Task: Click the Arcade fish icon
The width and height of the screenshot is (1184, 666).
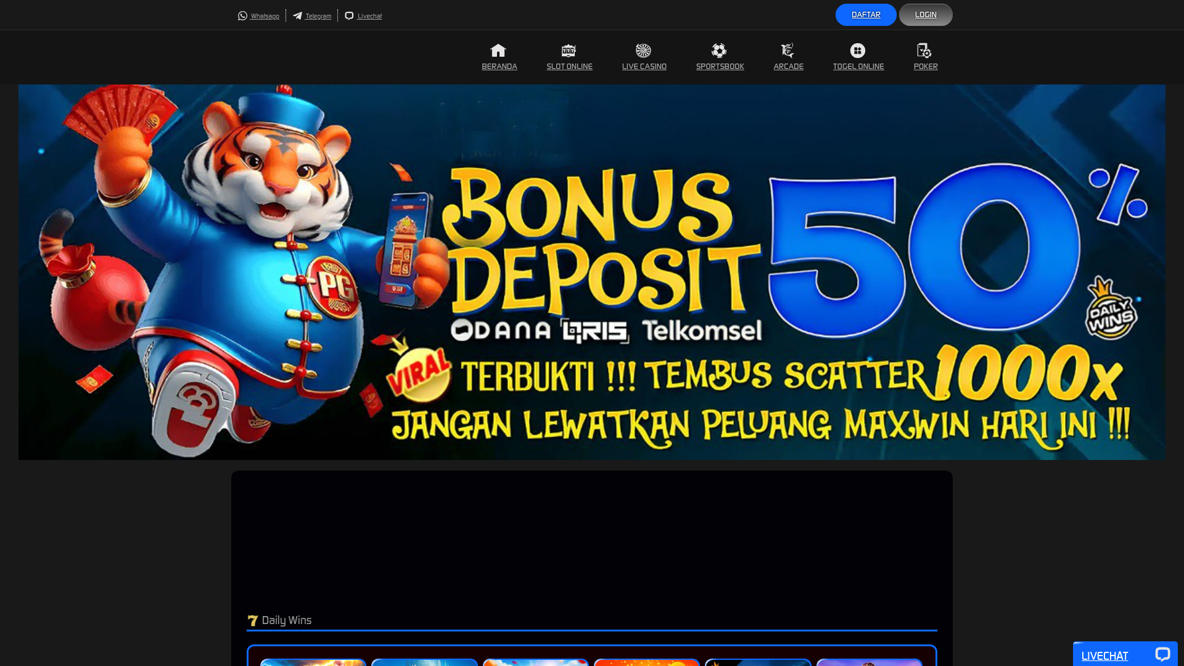Action: pos(787,51)
